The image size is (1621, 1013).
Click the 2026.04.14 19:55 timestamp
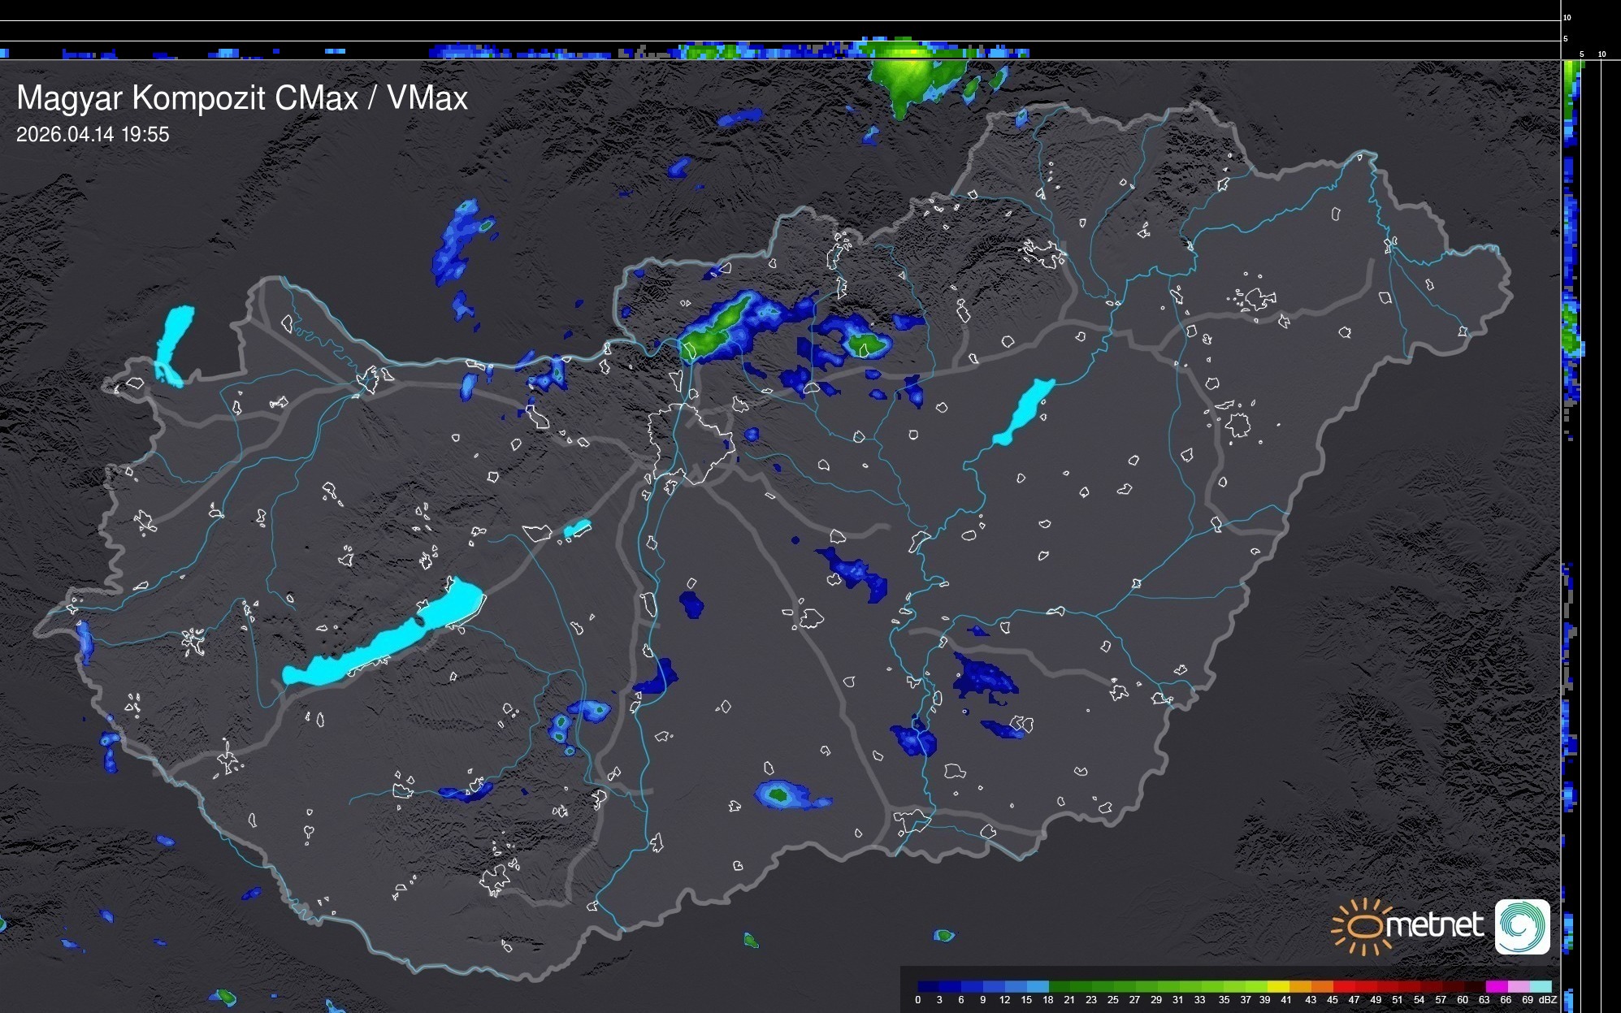93,135
